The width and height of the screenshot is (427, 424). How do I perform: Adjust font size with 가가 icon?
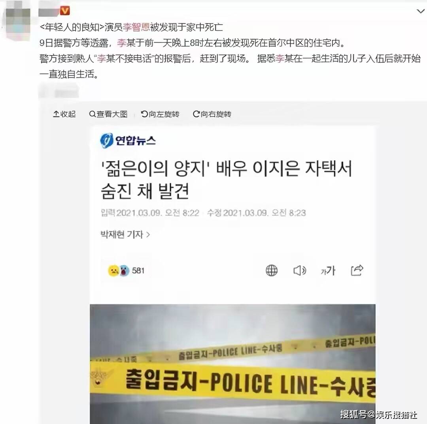[x=328, y=270]
